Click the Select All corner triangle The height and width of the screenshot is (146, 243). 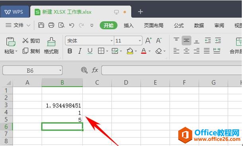point(8,83)
